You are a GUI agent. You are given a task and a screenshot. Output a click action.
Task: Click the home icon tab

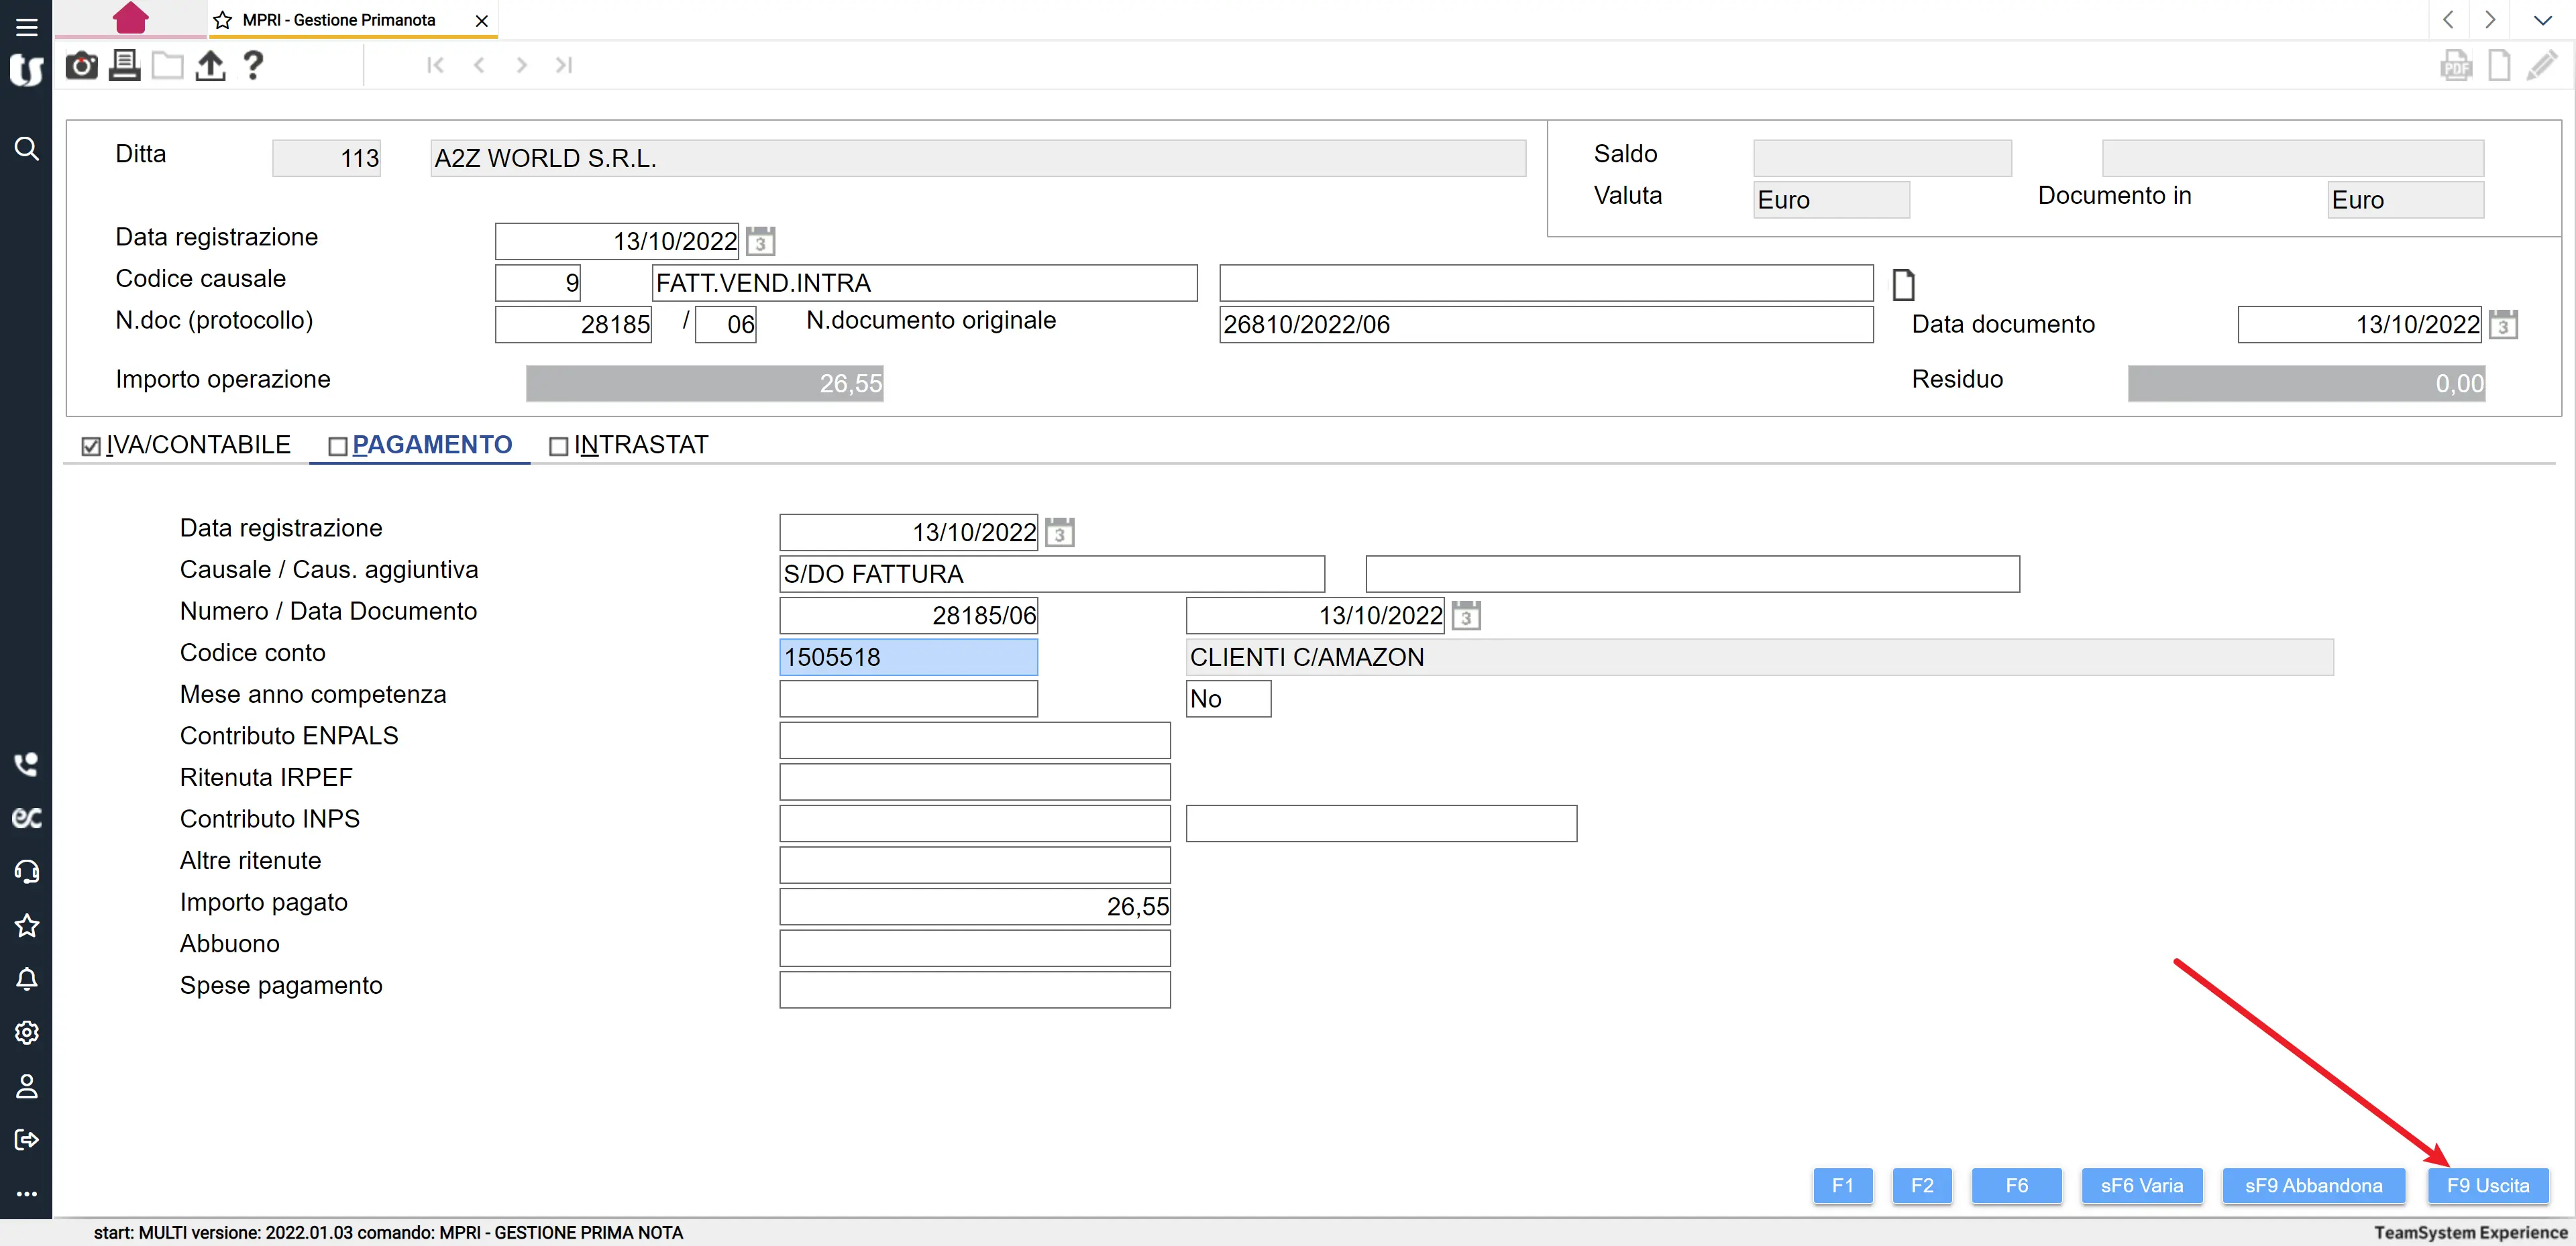pos(130,18)
